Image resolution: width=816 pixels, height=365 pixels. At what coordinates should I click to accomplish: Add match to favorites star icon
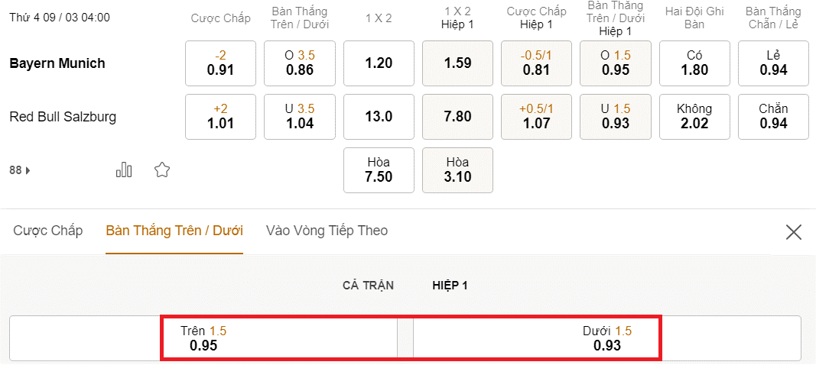tap(161, 170)
